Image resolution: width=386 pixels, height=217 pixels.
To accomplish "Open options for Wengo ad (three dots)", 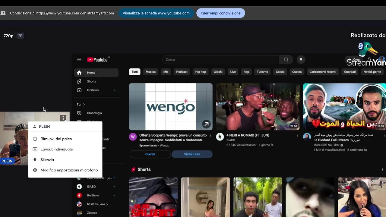I will point(211,136).
